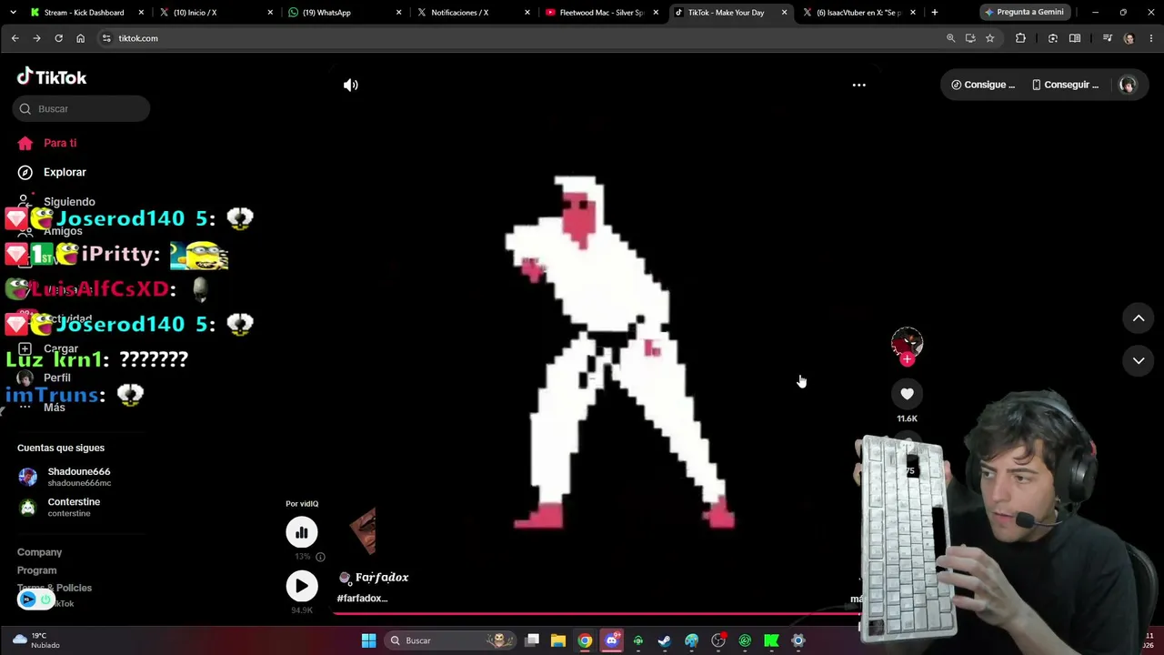Viewport: 1164px width, 655px height.
Task: Mute the TikTok video sound
Action: 350,85
